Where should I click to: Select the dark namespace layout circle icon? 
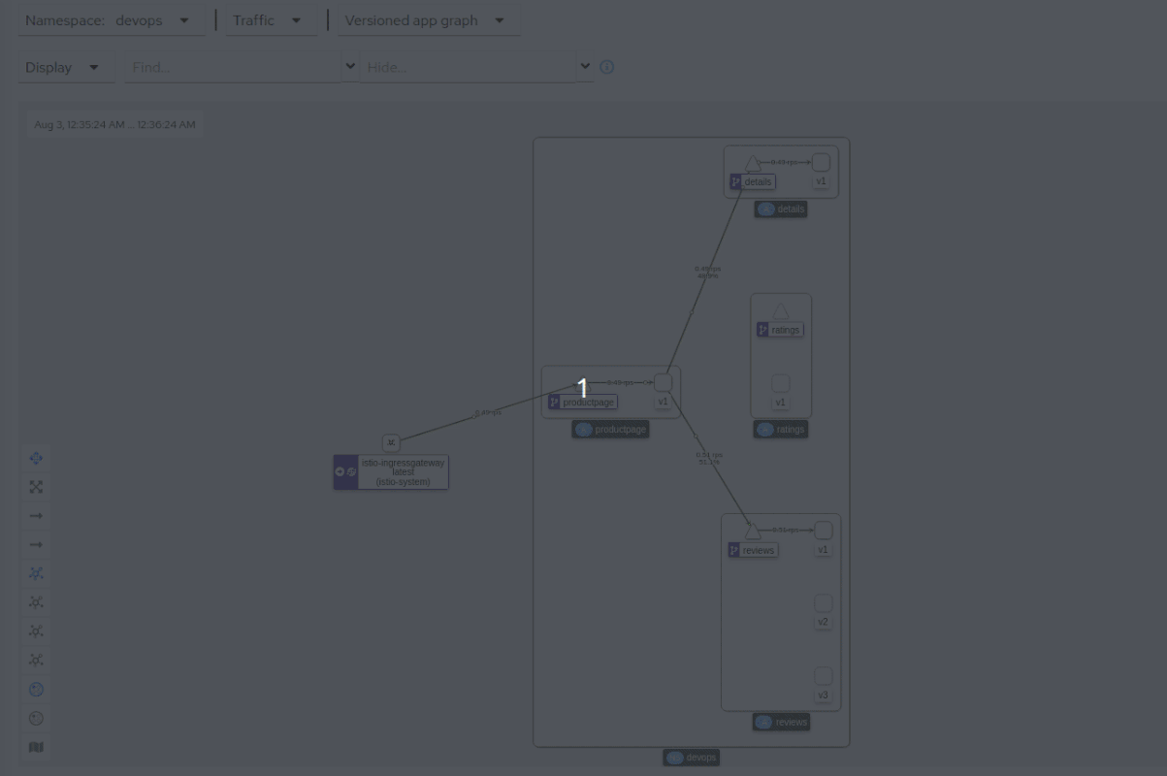36,719
